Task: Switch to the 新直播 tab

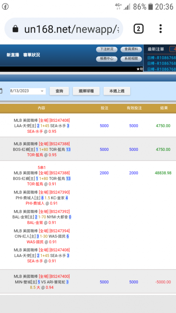Action: 13,55
